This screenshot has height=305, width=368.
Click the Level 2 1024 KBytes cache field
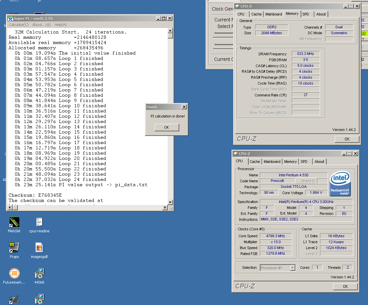pyautogui.click(x=336, y=248)
